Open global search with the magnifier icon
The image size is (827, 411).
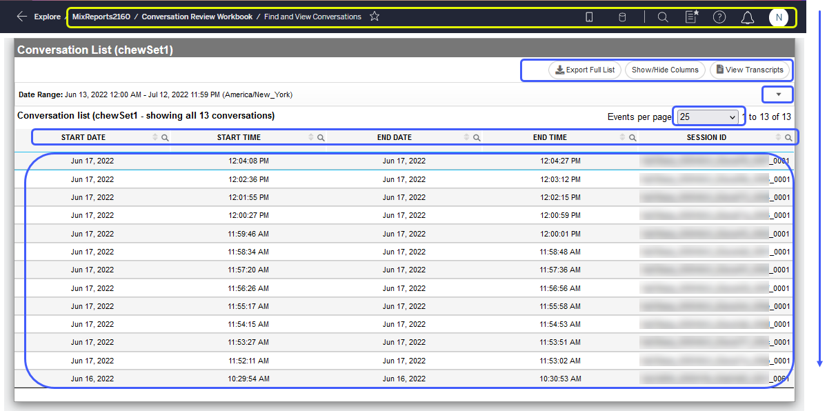point(662,17)
